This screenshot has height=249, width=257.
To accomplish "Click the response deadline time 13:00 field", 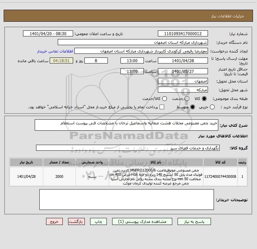I will tap(132, 60).
